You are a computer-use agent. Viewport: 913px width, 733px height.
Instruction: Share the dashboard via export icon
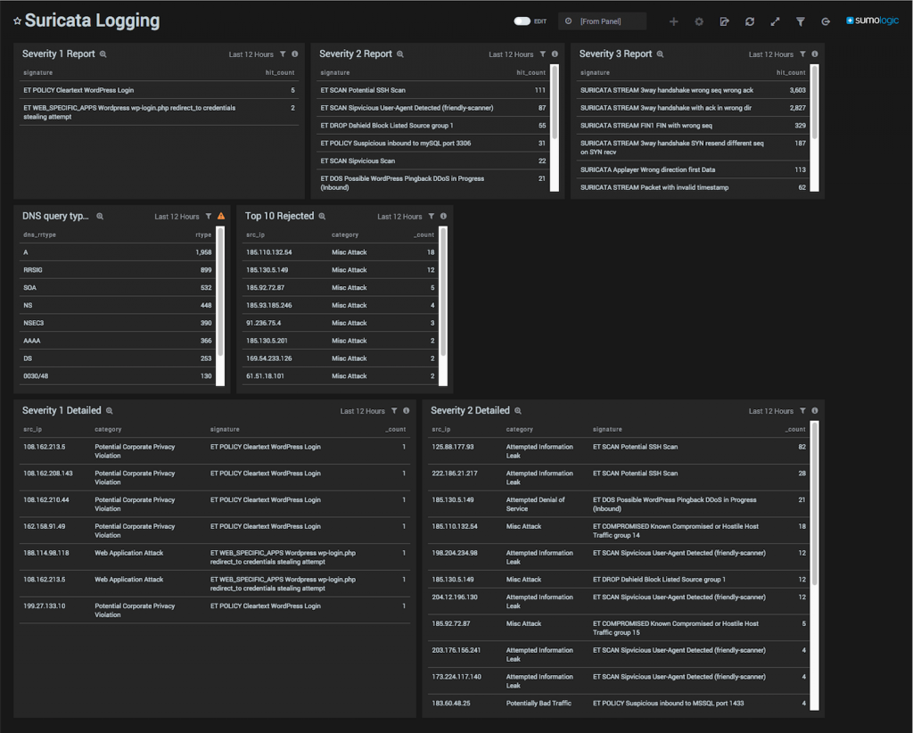tap(724, 21)
